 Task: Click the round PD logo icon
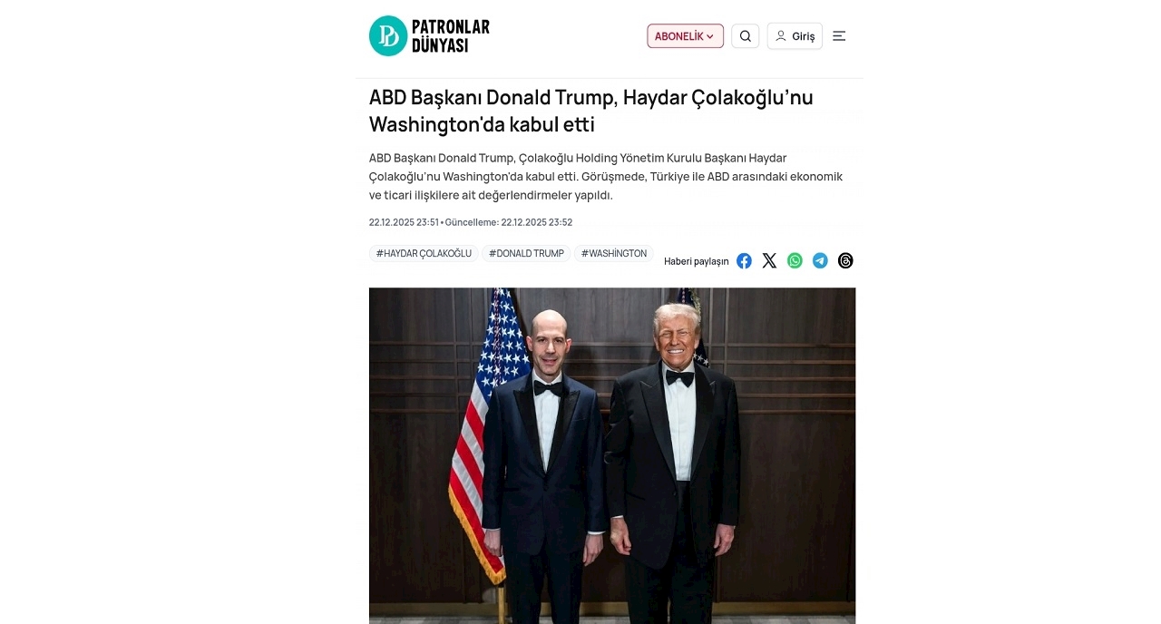click(388, 36)
